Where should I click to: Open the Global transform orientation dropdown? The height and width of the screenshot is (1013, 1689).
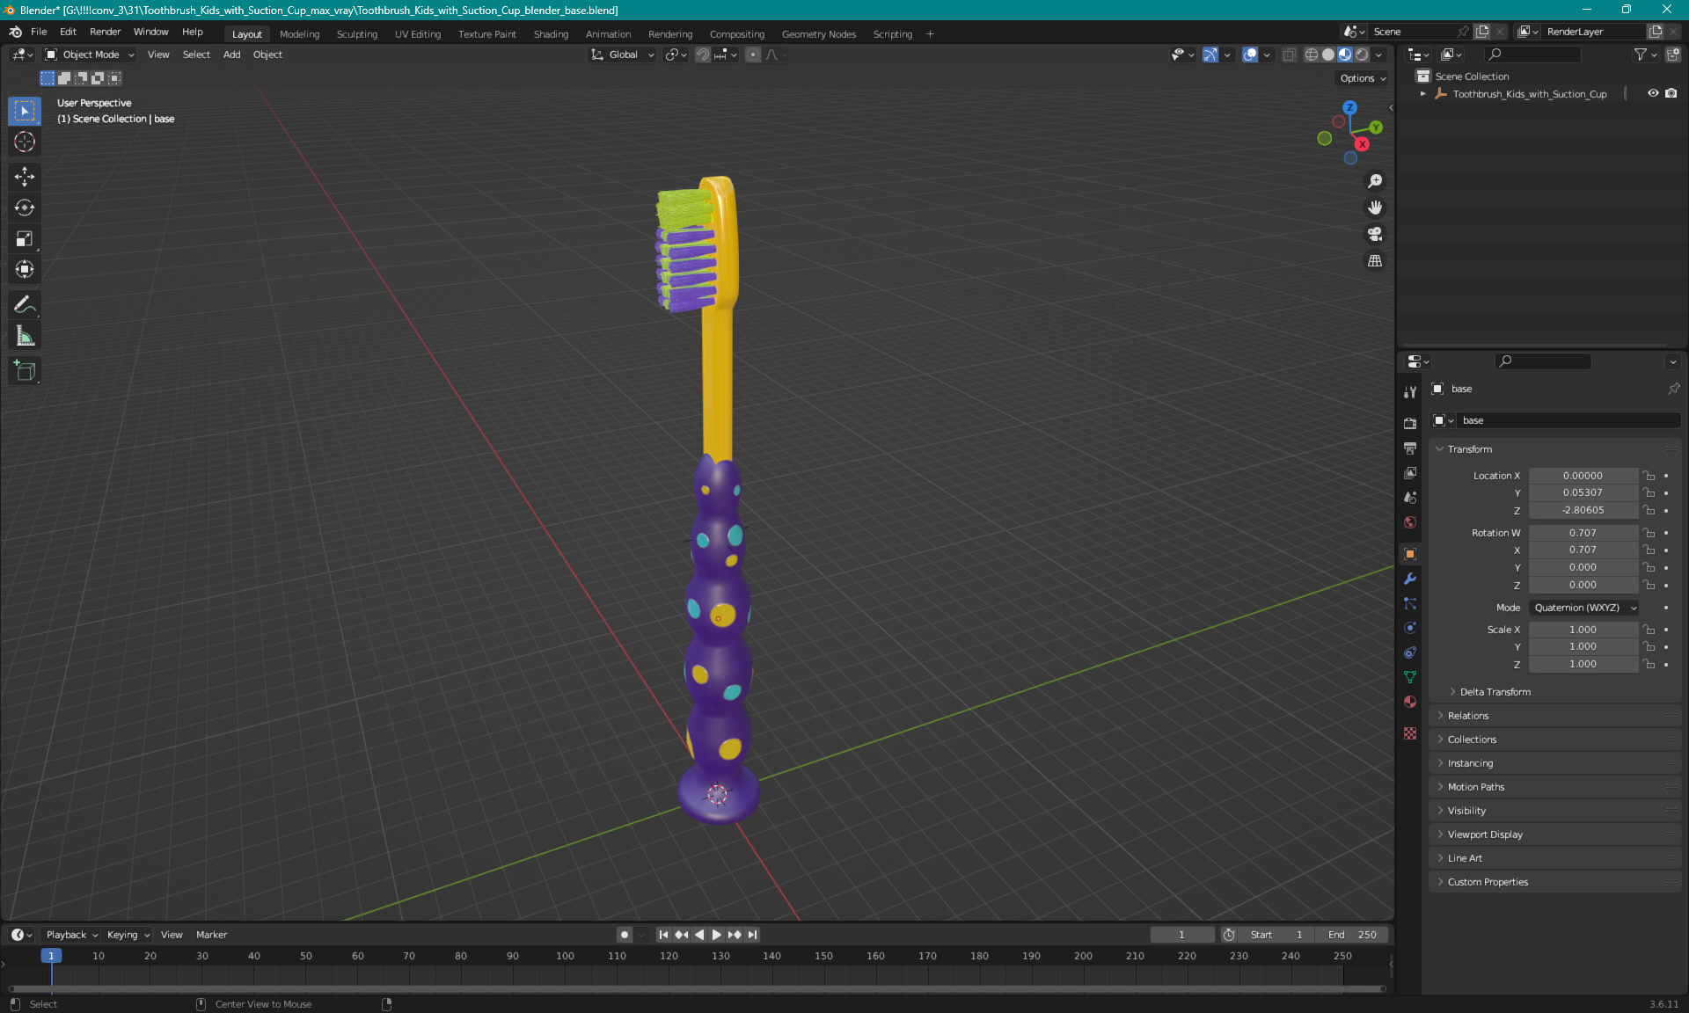[622, 55]
